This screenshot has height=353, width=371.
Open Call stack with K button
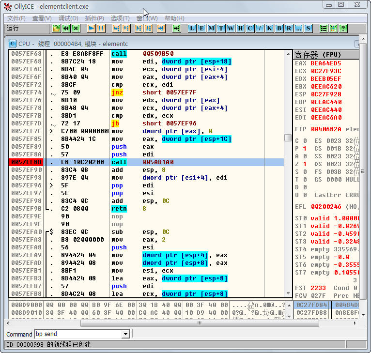(x=269, y=29)
